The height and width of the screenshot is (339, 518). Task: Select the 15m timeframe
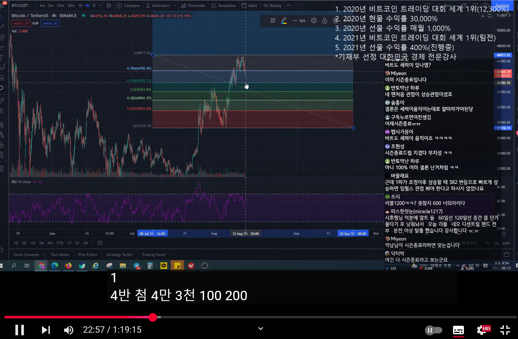click(60, 6)
